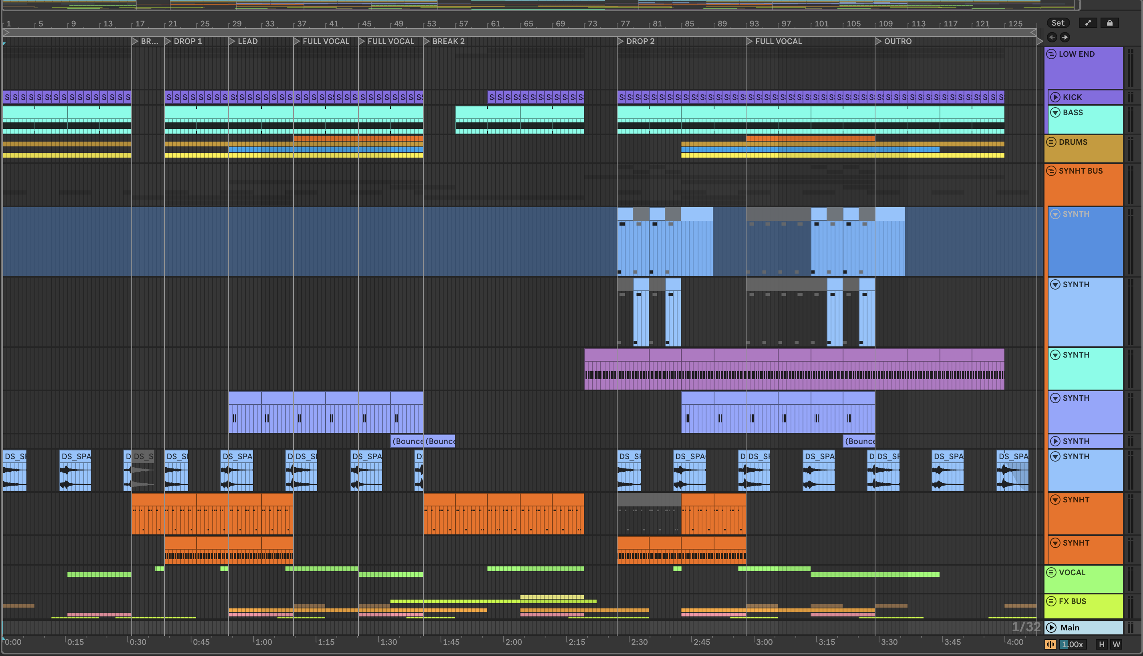Click the SYNHT BUS group icon

[x=1051, y=171]
